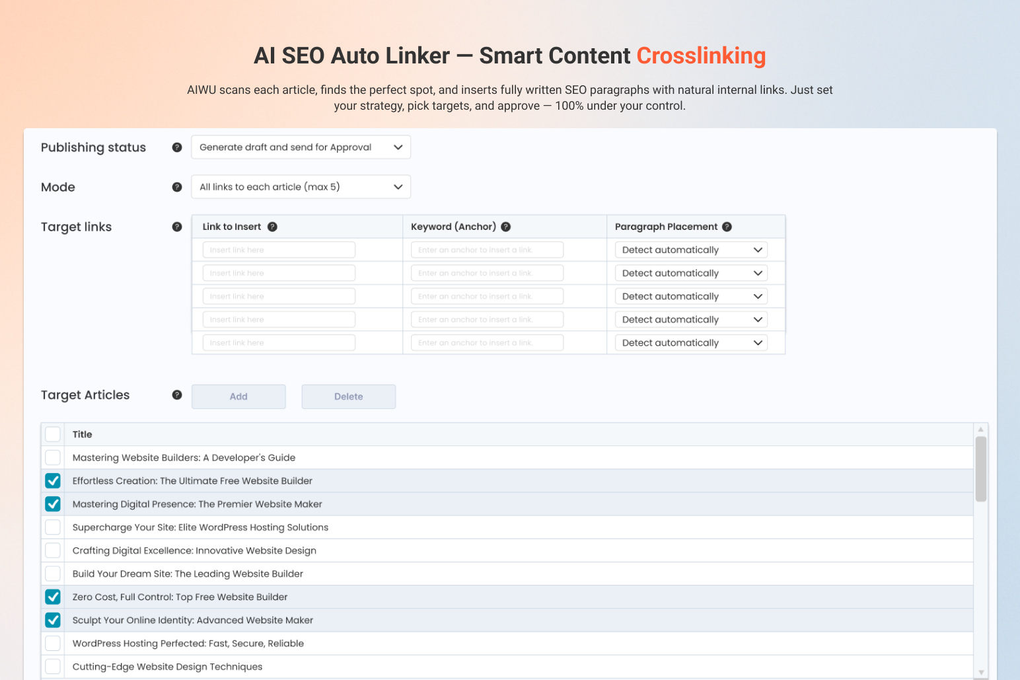Image resolution: width=1020 pixels, height=680 pixels.
Task: Open the first Detect automatically dropdown
Action: [x=690, y=249]
